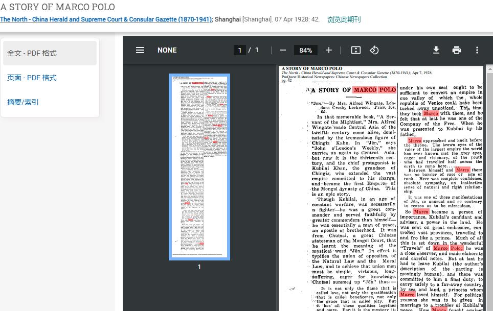The width and height of the screenshot is (493, 311).
Task: Click 浏览此期刊 link
Action: [344, 19]
